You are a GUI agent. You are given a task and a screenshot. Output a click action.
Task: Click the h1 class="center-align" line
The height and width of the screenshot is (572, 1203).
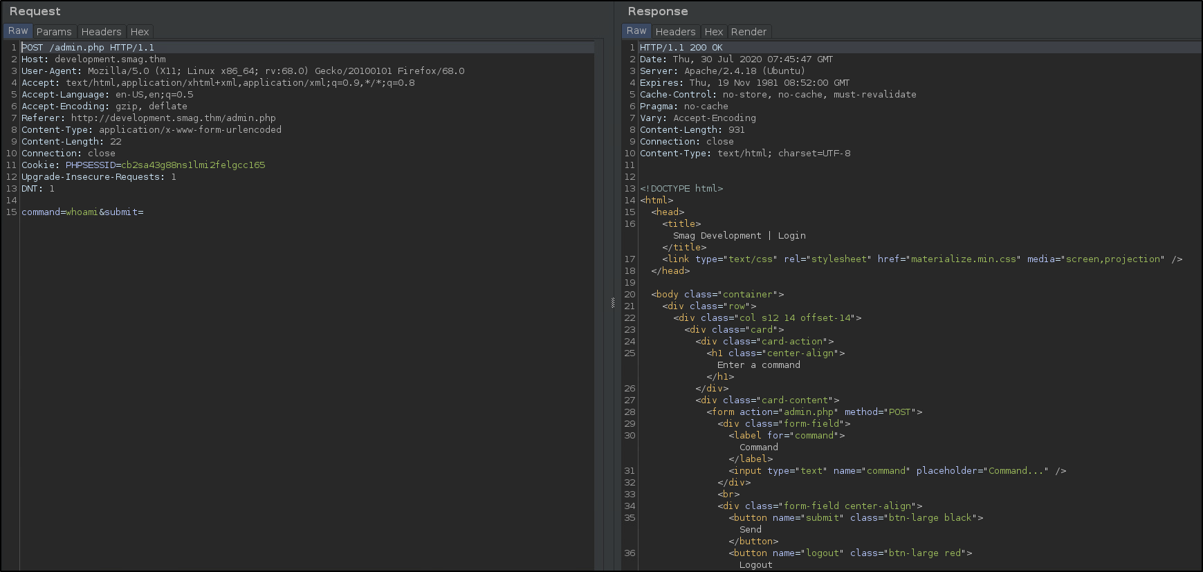775,353
